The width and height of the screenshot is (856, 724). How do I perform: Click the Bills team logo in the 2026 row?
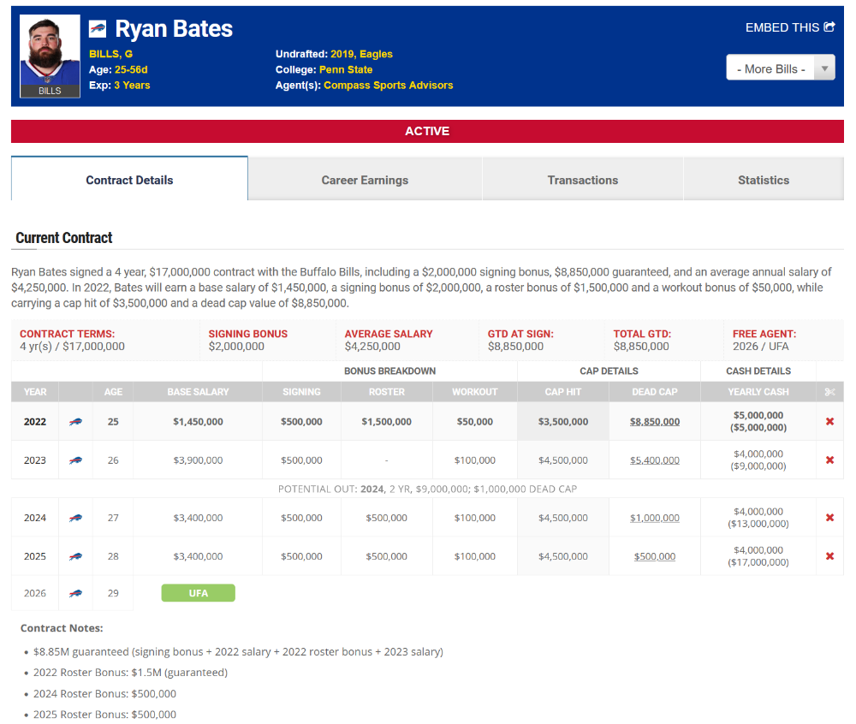[76, 593]
